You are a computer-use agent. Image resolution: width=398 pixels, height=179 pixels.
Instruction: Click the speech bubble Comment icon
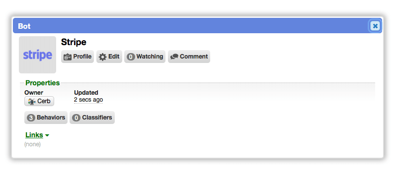click(174, 57)
